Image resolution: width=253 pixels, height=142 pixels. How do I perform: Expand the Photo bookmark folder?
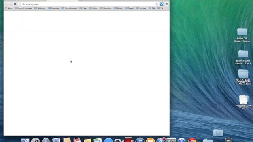93,8
